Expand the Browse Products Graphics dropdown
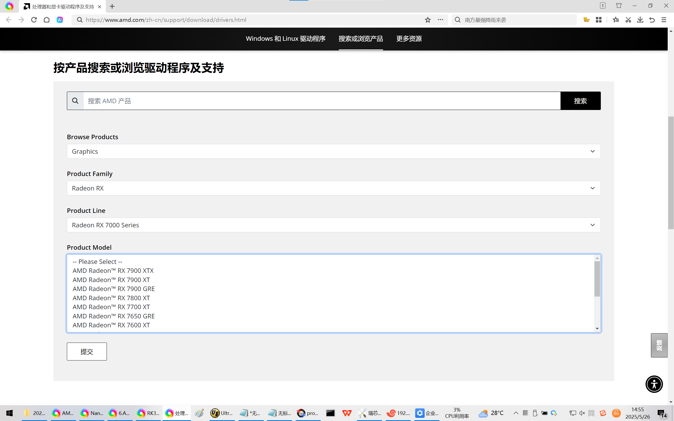This screenshot has height=421, width=674. (x=333, y=151)
